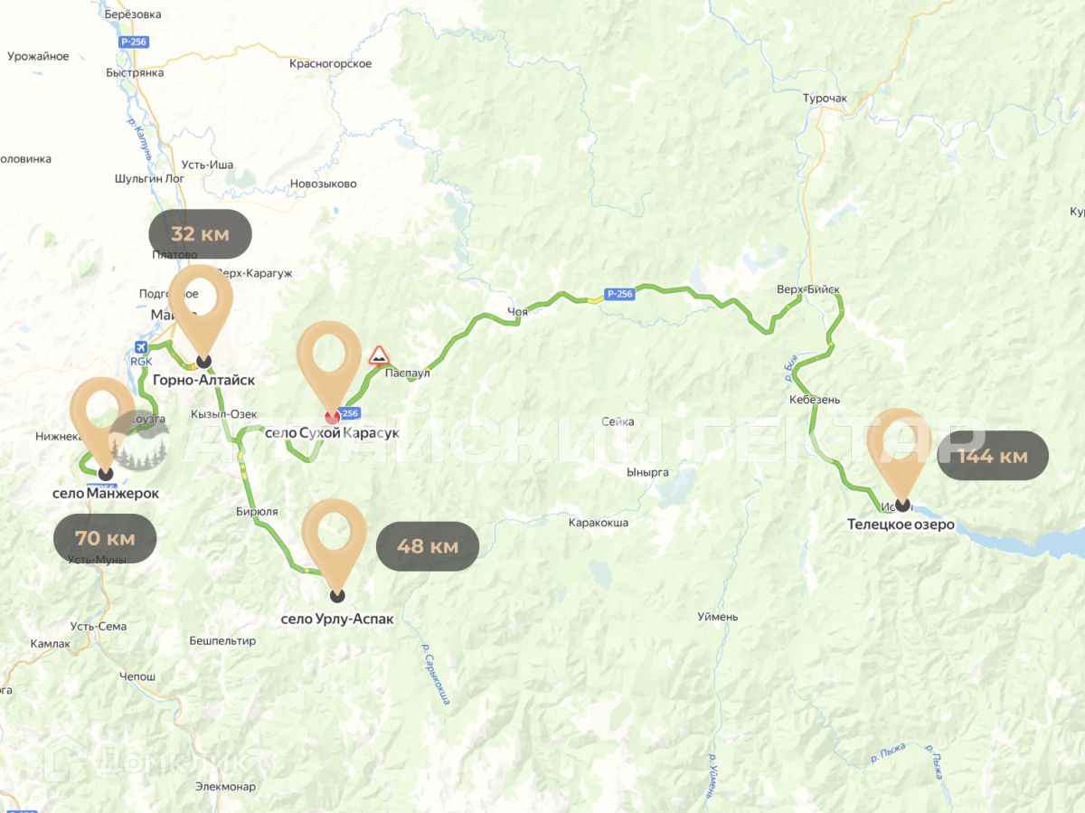Select the Турочак town label
The height and width of the screenshot is (813, 1085).
tap(826, 98)
